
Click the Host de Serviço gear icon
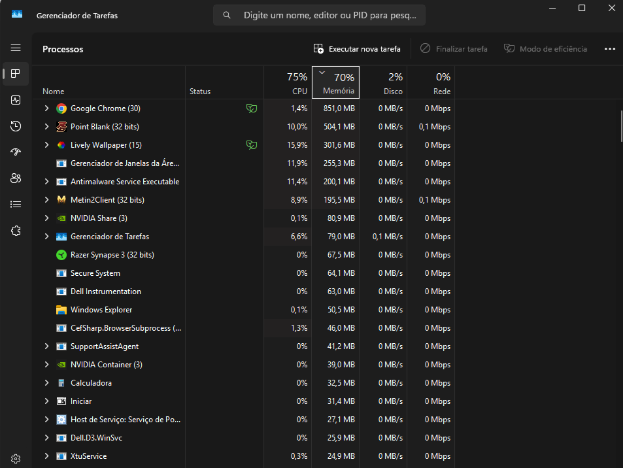coord(61,420)
